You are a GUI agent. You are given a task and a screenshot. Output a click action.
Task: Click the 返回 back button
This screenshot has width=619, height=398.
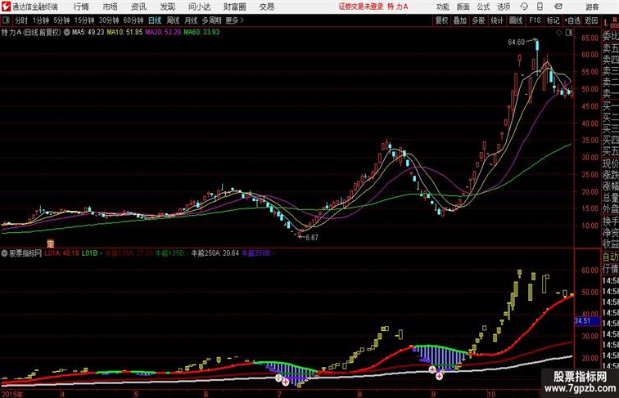pos(591,20)
